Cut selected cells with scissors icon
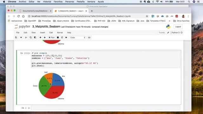203x114 pixels. click(x=26, y=37)
